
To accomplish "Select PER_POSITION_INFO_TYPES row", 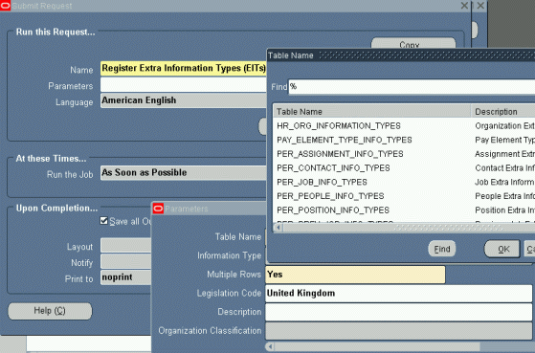I will 404,210.
